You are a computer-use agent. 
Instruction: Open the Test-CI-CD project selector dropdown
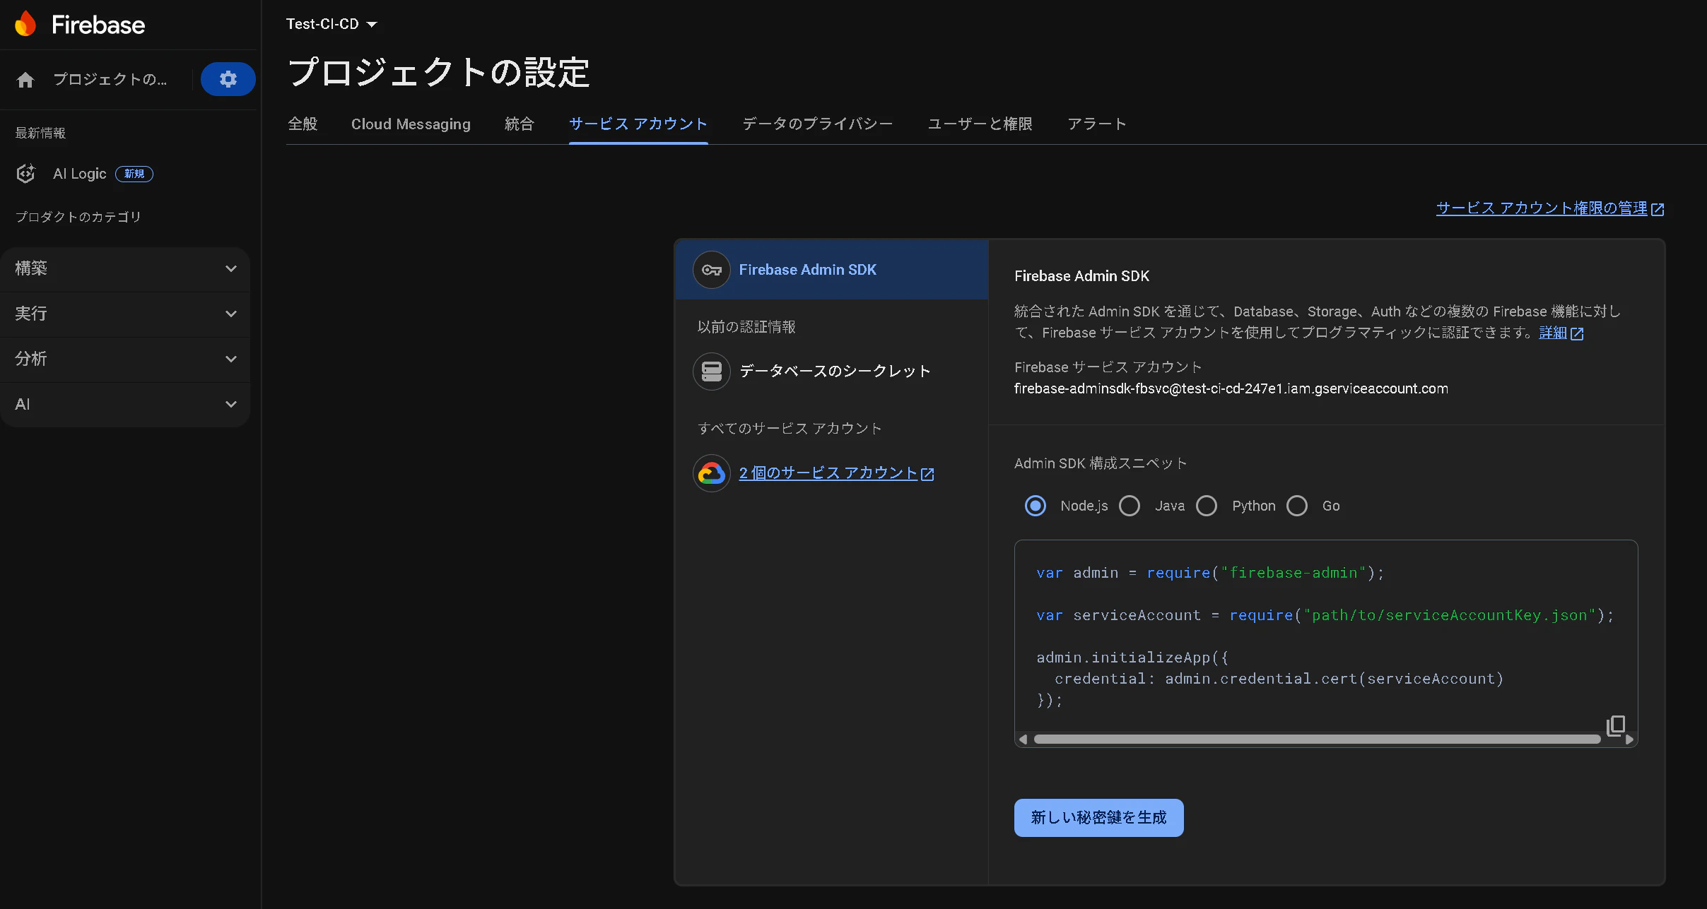(x=332, y=24)
